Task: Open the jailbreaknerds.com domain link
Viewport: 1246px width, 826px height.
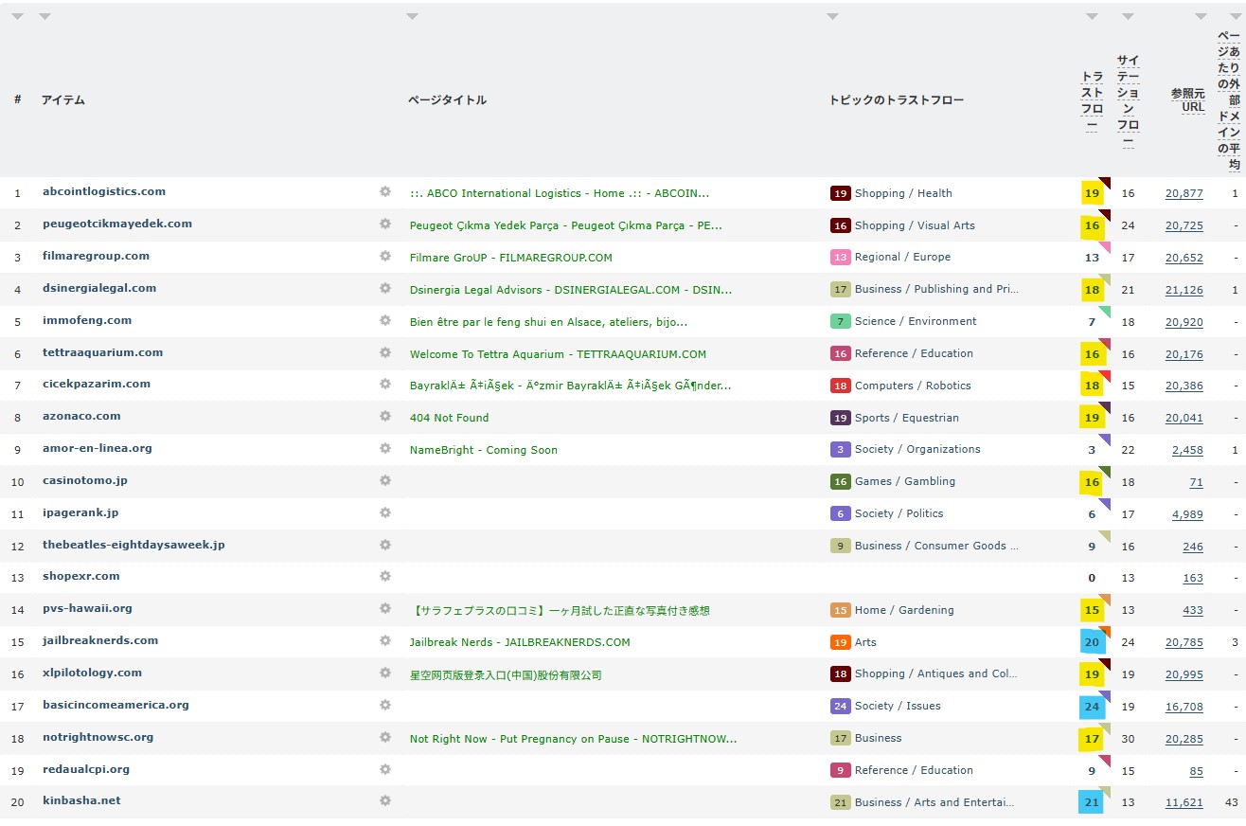Action: click(x=100, y=640)
